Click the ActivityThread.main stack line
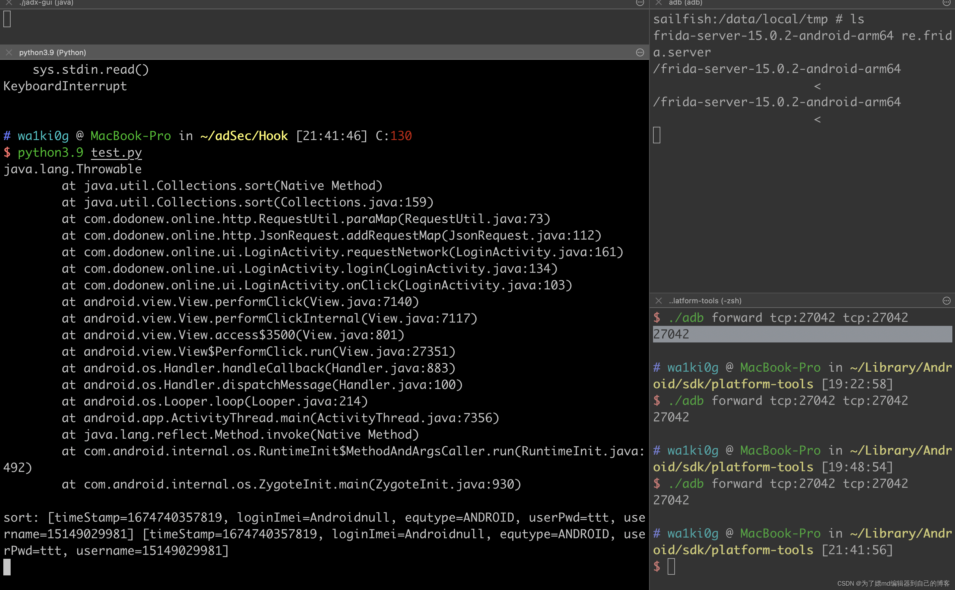The image size is (955, 590). [x=280, y=418]
